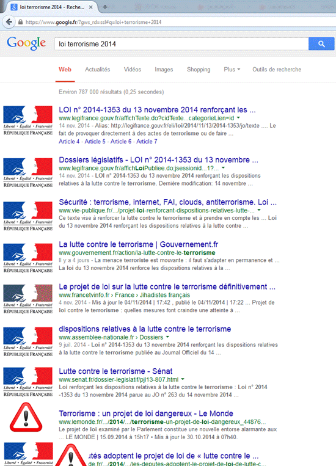Open 'La lutte contre le terrorisme | Gouvernement.fr' link
The height and width of the screenshot is (466, 336).
(138, 244)
